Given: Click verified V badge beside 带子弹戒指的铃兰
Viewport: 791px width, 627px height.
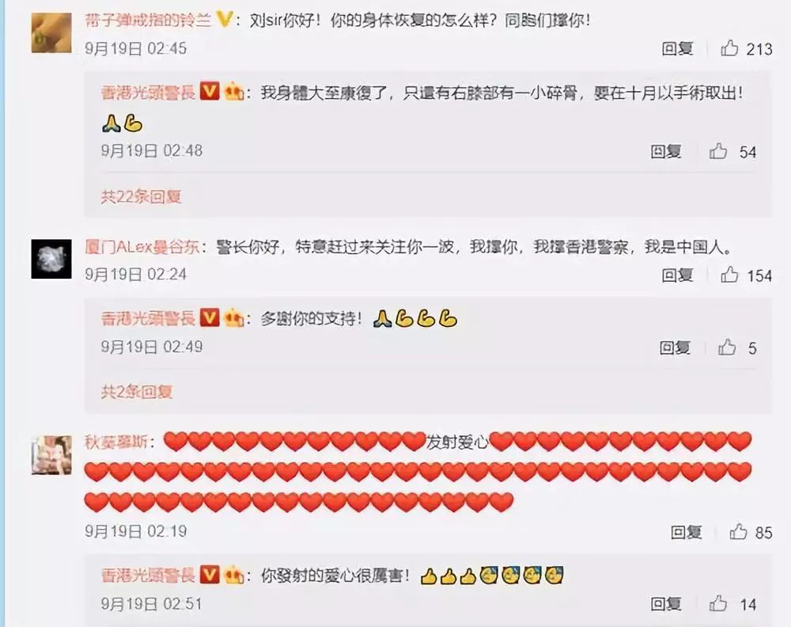Looking at the screenshot, I should pyautogui.click(x=224, y=21).
